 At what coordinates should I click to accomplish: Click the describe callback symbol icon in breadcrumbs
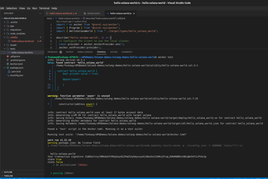tap(84, 18)
